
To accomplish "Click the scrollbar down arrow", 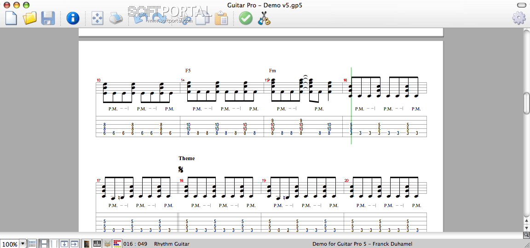I will [527, 228].
